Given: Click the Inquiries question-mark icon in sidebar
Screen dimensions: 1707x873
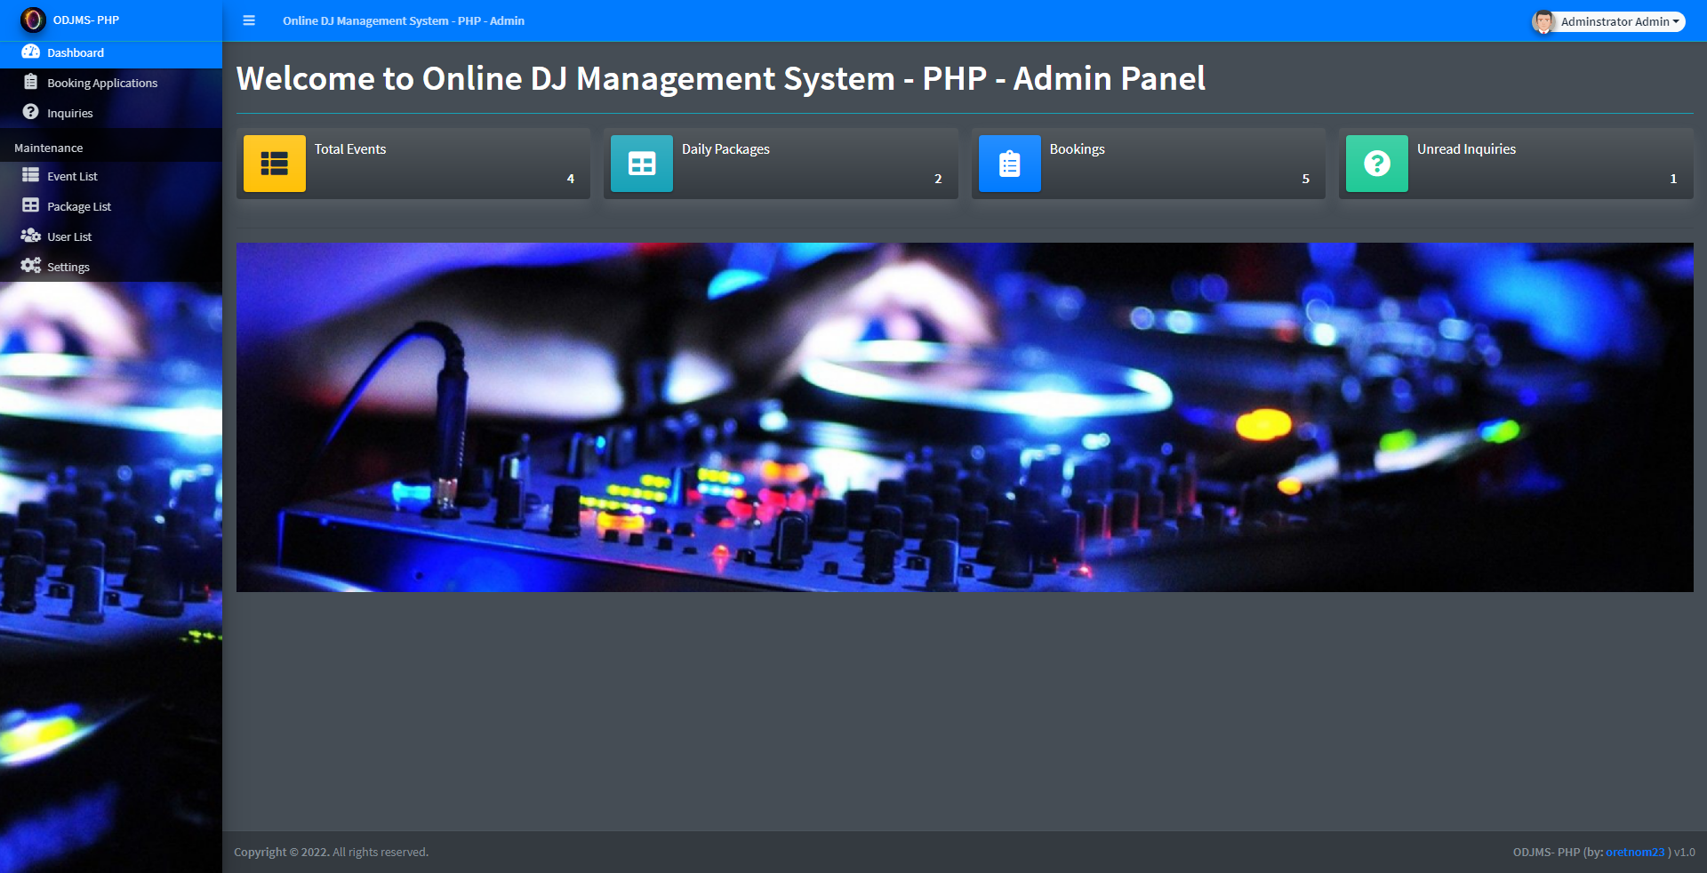Looking at the screenshot, I should pyautogui.click(x=31, y=112).
